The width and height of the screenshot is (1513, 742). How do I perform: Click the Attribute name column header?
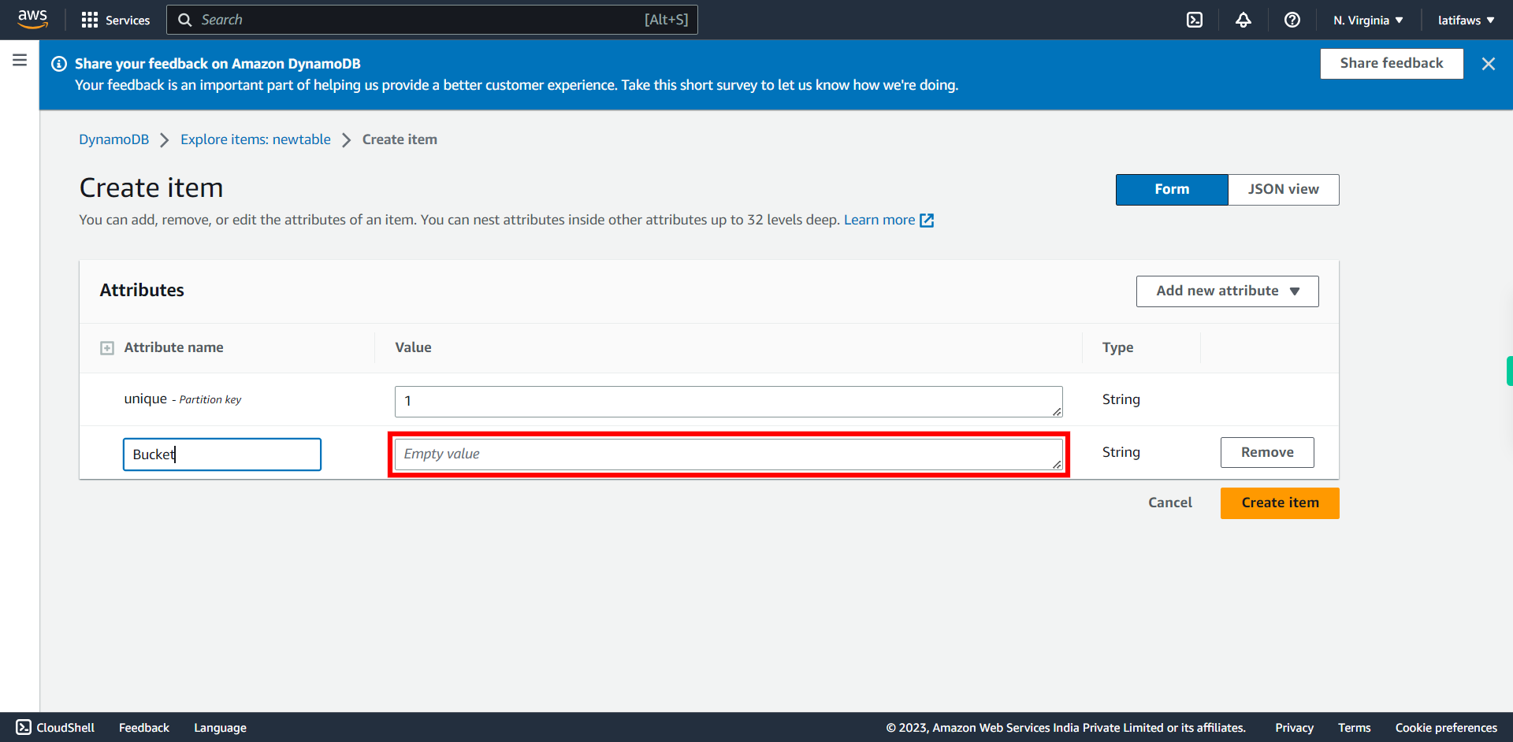point(173,347)
